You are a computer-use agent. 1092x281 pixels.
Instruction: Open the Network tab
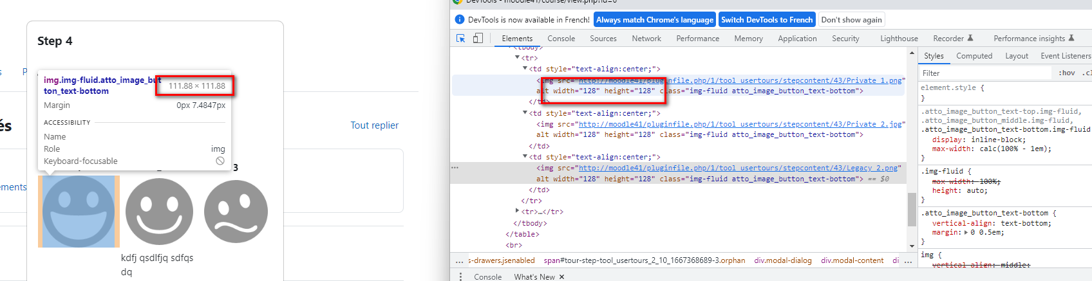[x=646, y=39]
